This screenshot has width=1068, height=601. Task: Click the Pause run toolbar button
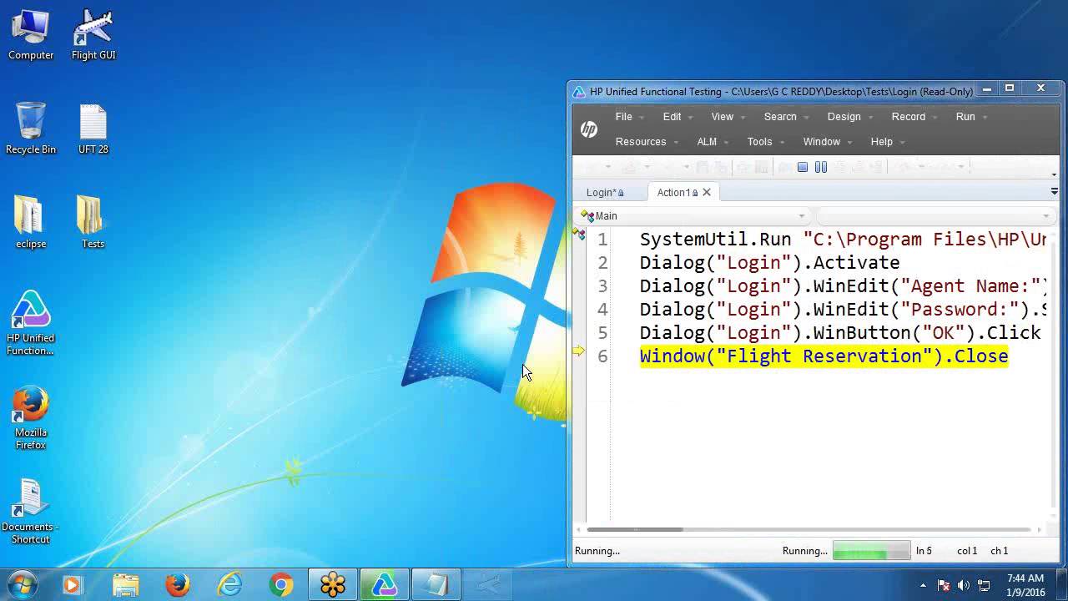click(x=821, y=167)
